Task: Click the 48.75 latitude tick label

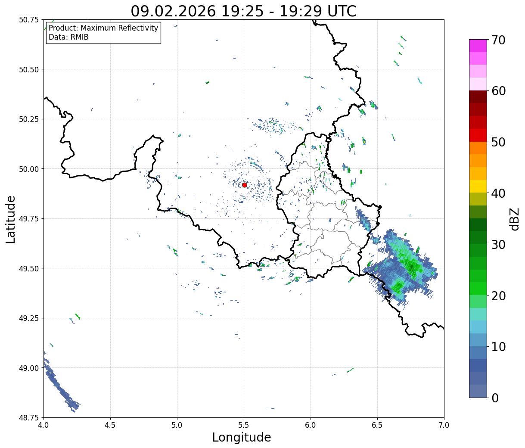Action: click(x=29, y=418)
